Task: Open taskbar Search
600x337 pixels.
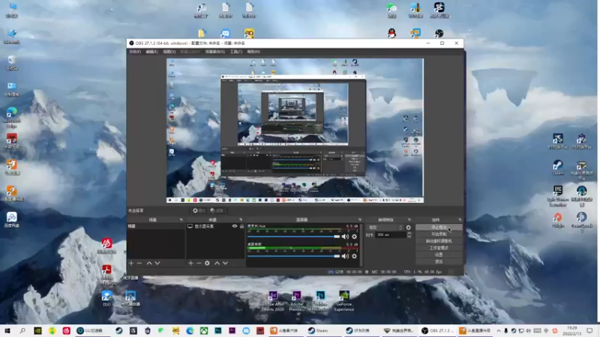Action: click(x=22, y=330)
